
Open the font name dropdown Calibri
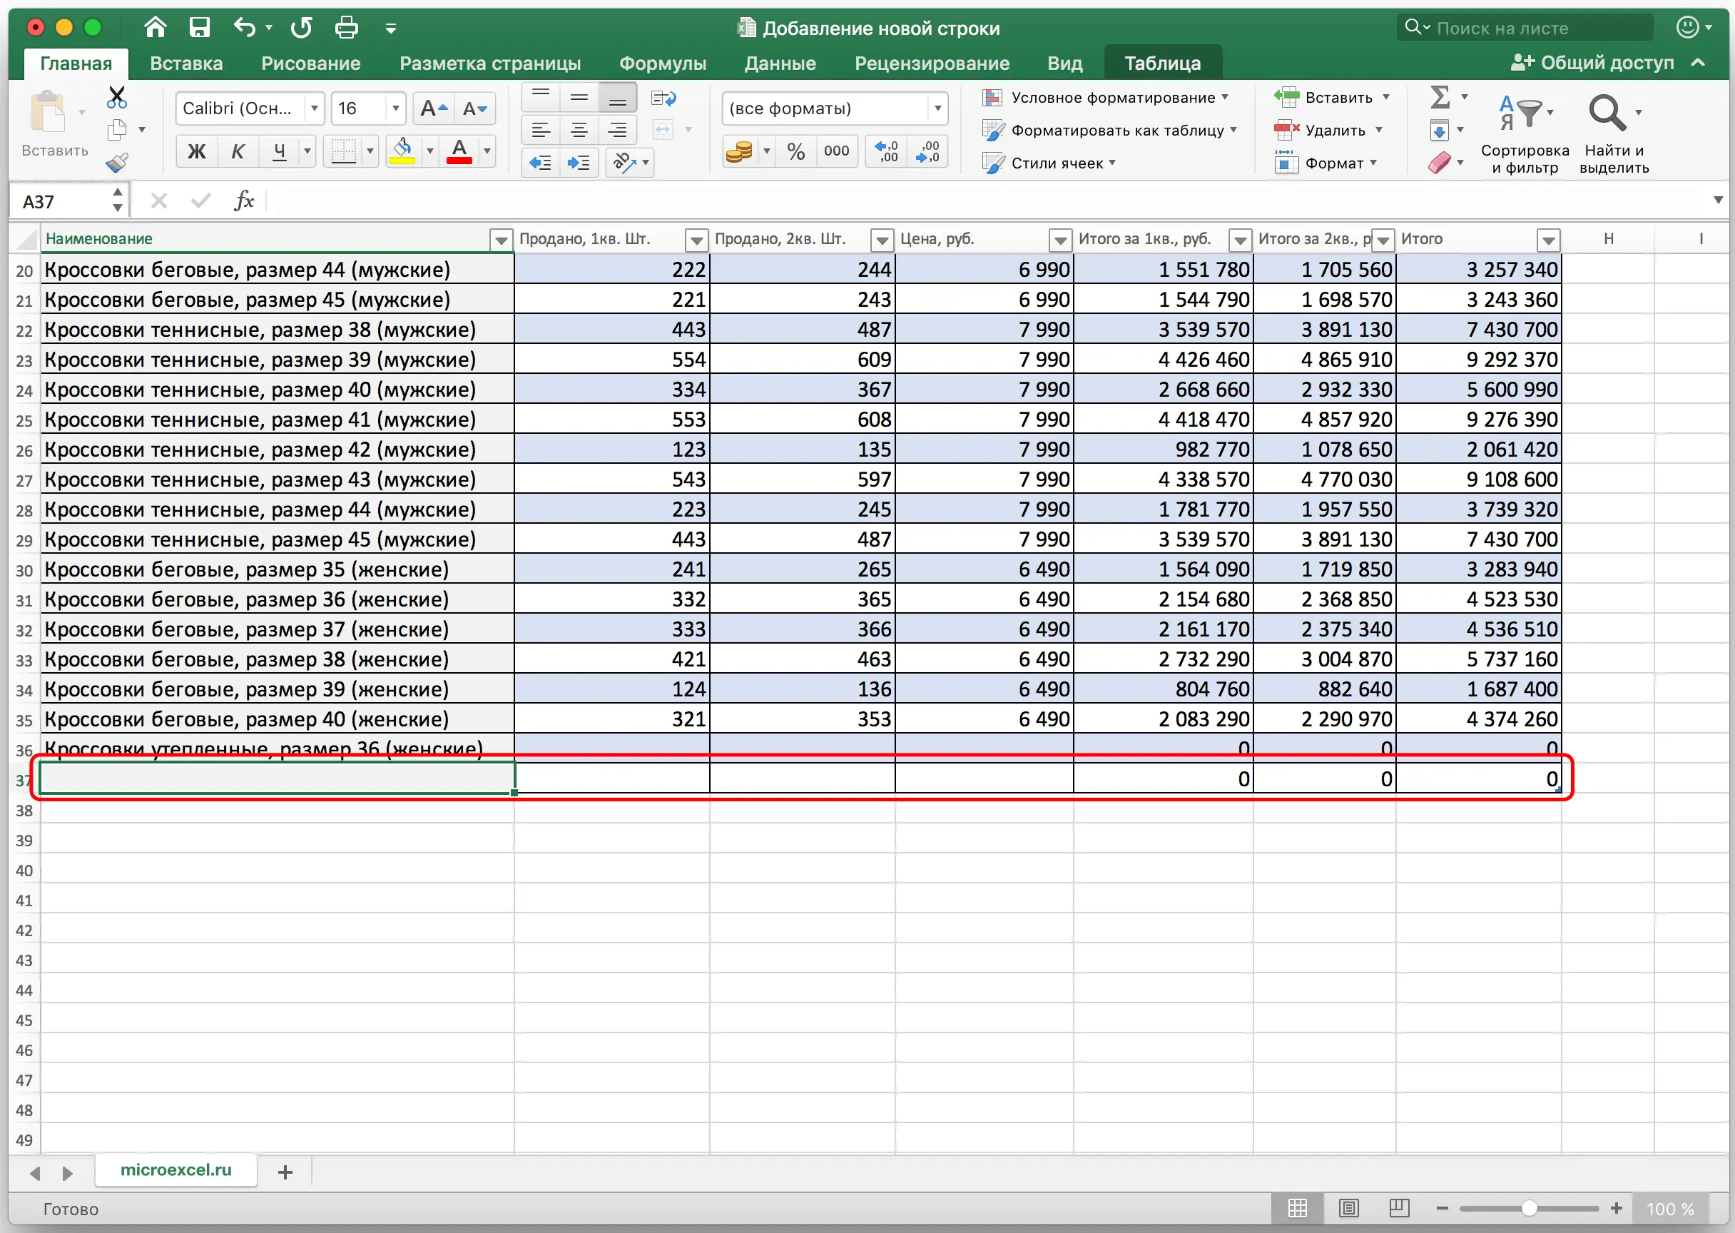pyautogui.click(x=313, y=108)
